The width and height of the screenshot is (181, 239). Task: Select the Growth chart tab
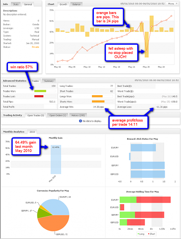point(63,4)
